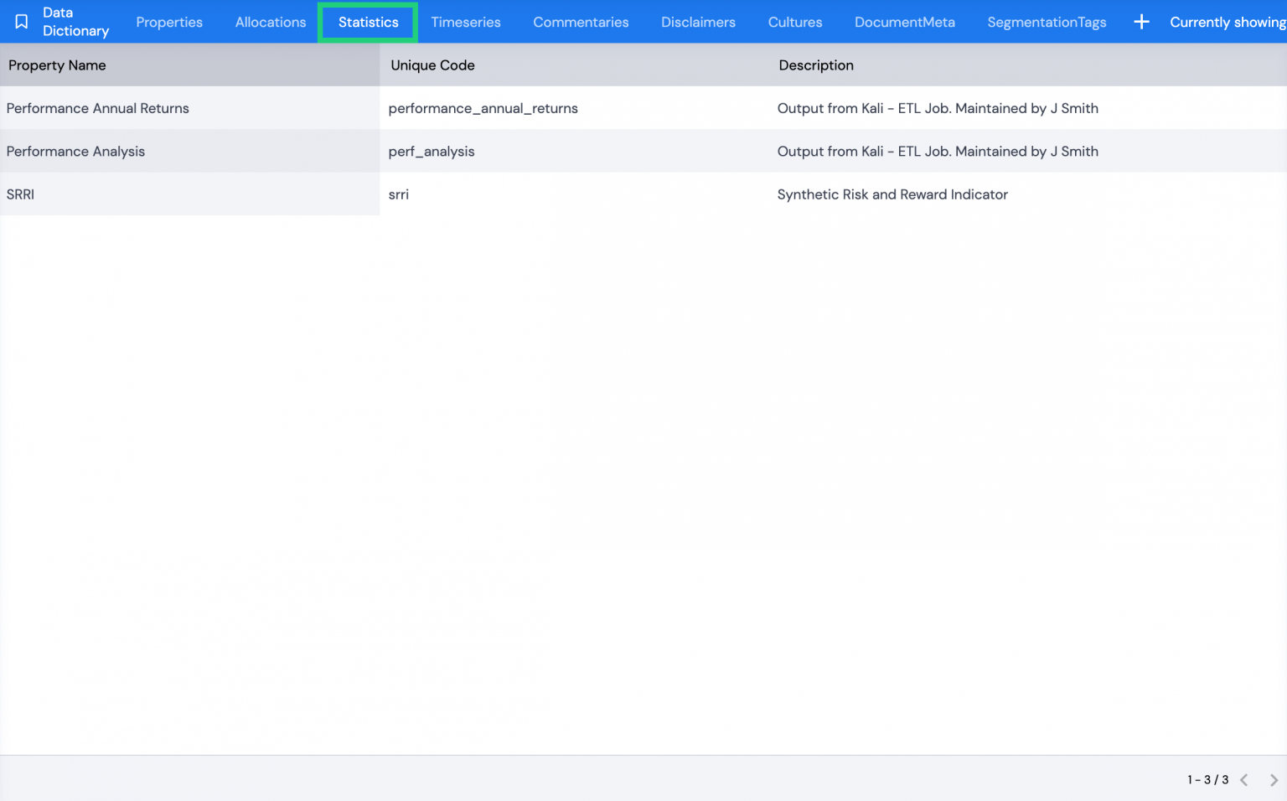Click the plus icon to add a new tab

coord(1141,22)
